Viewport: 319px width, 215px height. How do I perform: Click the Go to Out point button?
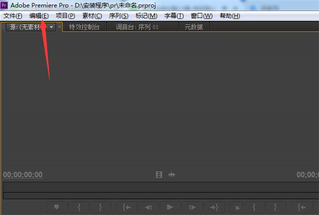(x=214, y=208)
